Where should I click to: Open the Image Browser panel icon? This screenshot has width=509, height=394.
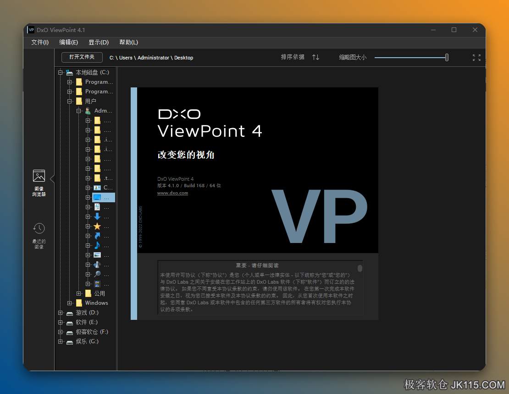point(39,176)
